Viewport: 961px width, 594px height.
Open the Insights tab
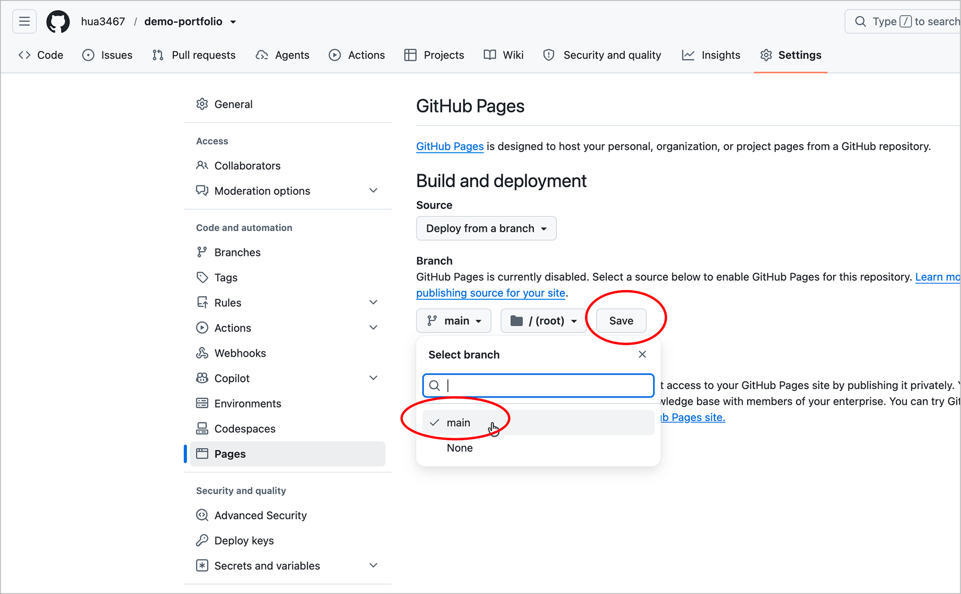coord(711,55)
